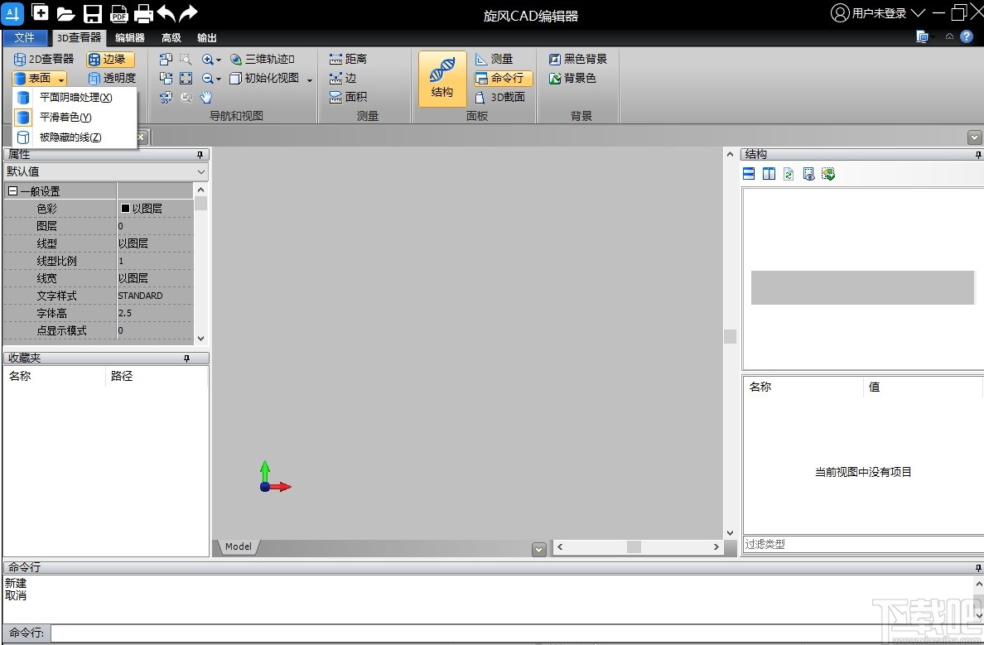Switch to the 高级 advanced tab
The image size is (984, 645).
[171, 37]
